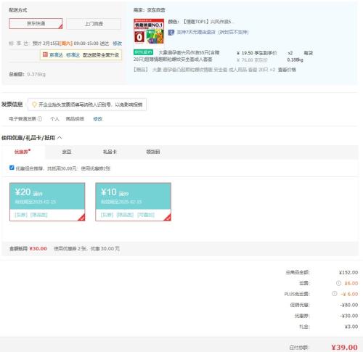Click the green 京东超市 tag on the product
Screen dimensions: 363x352
143,52
